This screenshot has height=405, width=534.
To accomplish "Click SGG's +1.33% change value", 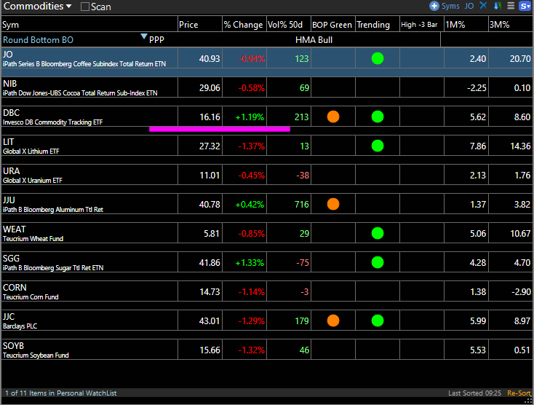I will 250,263.
